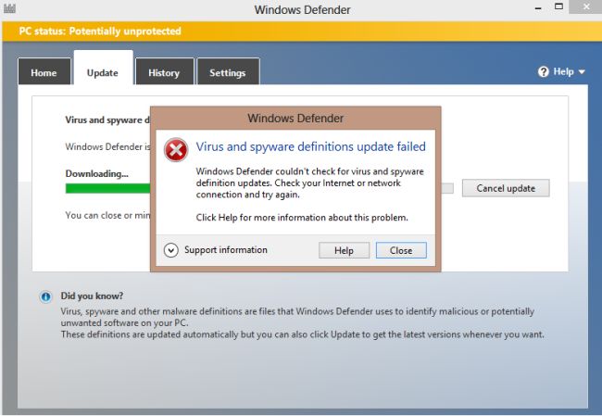The image size is (602, 416).
Task: Click the Cancel update button
Action: click(506, 188)
